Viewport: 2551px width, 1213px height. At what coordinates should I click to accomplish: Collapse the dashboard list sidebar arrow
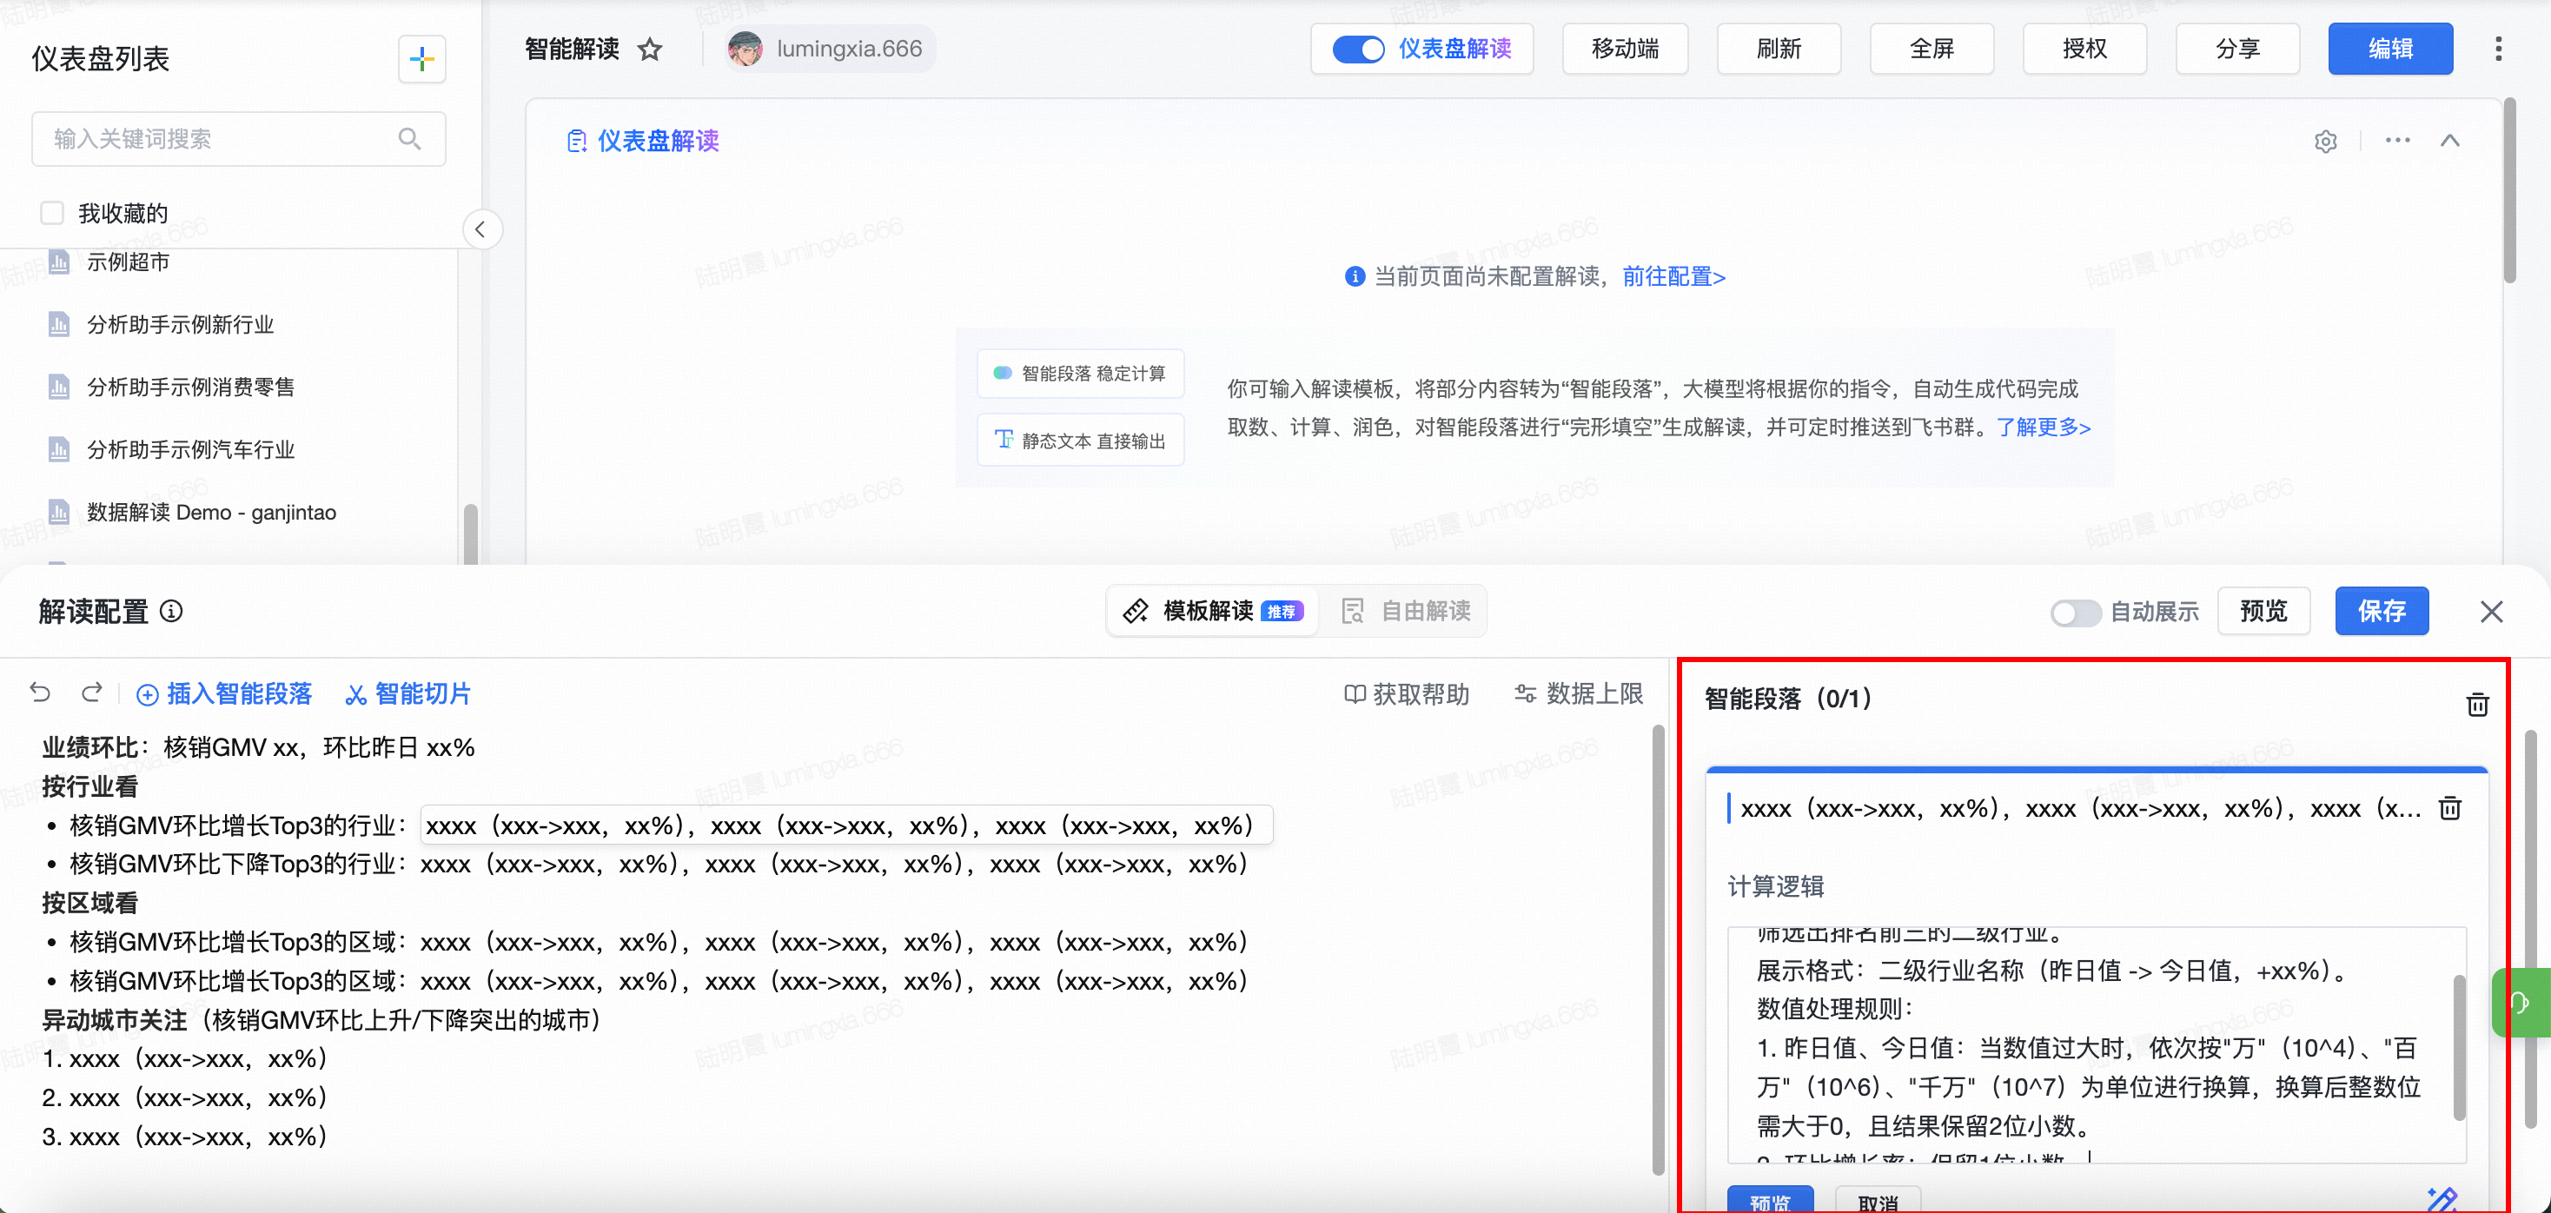coord(481,229)
